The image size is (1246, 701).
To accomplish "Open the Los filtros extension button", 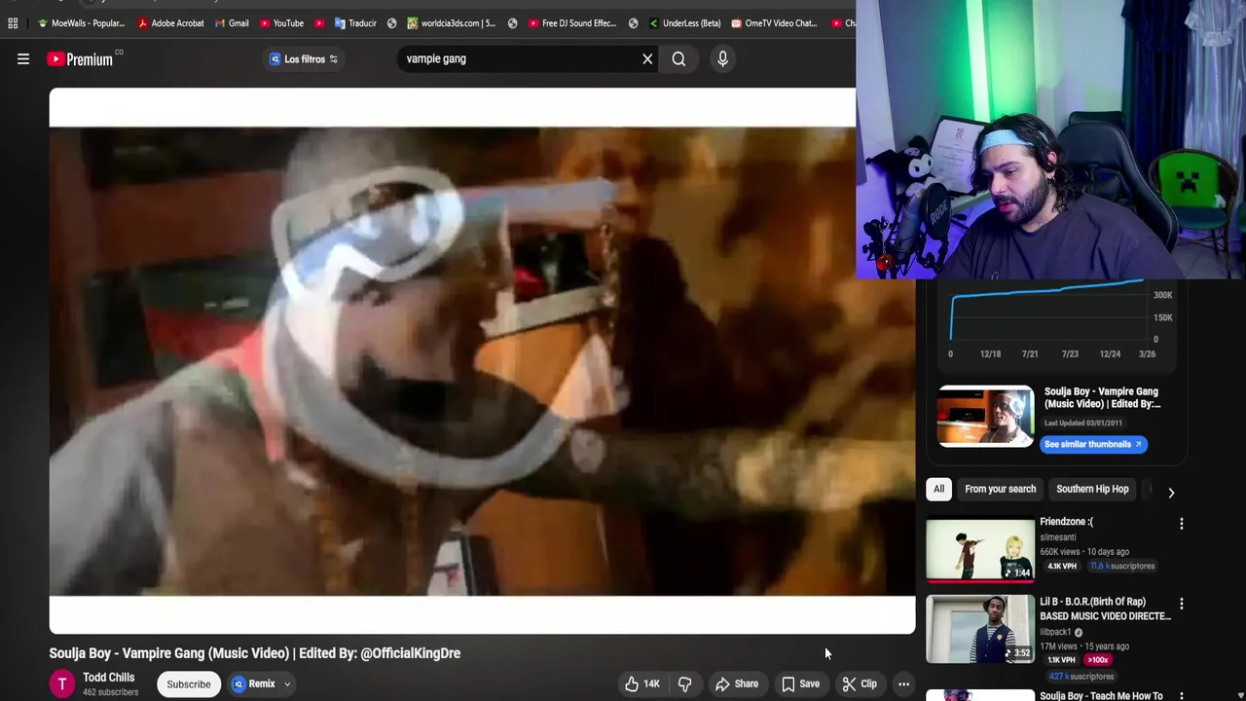I will 304,59.
